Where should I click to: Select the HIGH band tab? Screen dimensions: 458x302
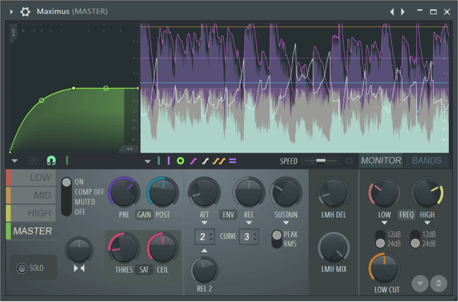[31, 213]
